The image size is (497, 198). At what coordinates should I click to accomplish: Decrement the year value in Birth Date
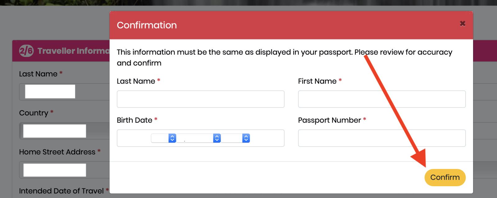coord(246,140)
